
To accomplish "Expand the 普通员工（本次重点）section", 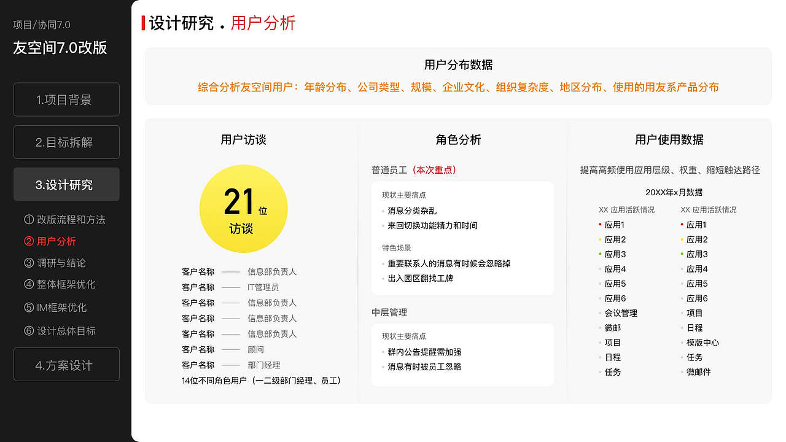I will pyautogui.click(x=413, y=170).
